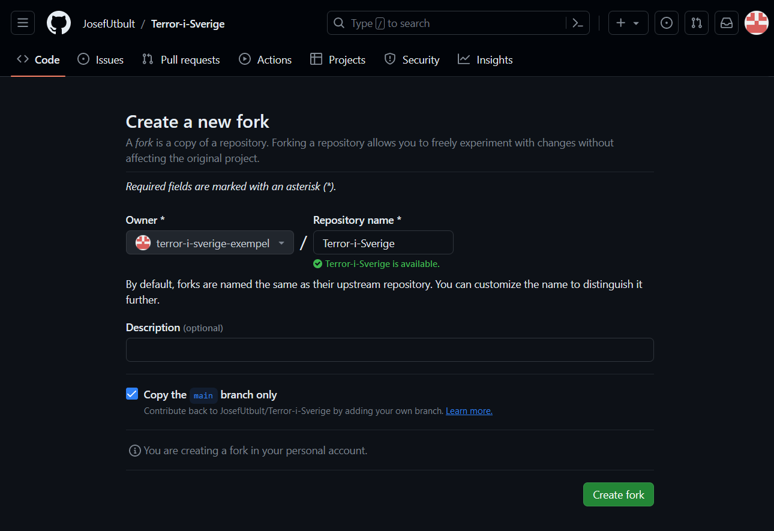Open the Pull requests tab

[181, 59]
